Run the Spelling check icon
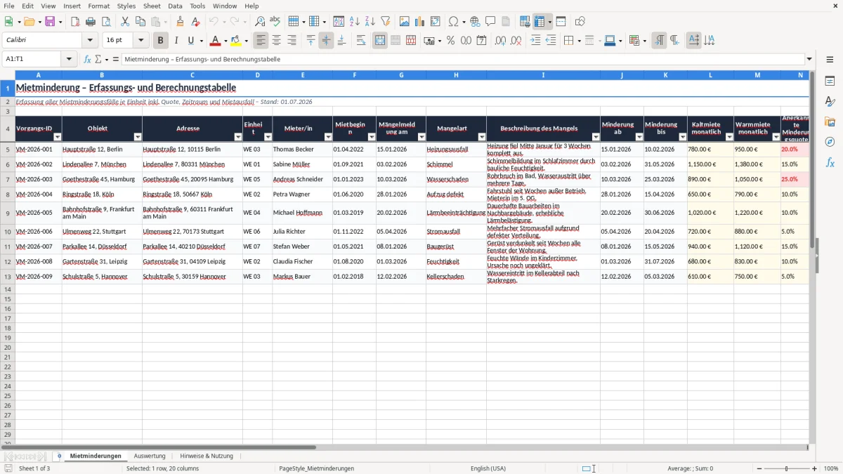This screenshot has width=843, height=474. [275, 22]
